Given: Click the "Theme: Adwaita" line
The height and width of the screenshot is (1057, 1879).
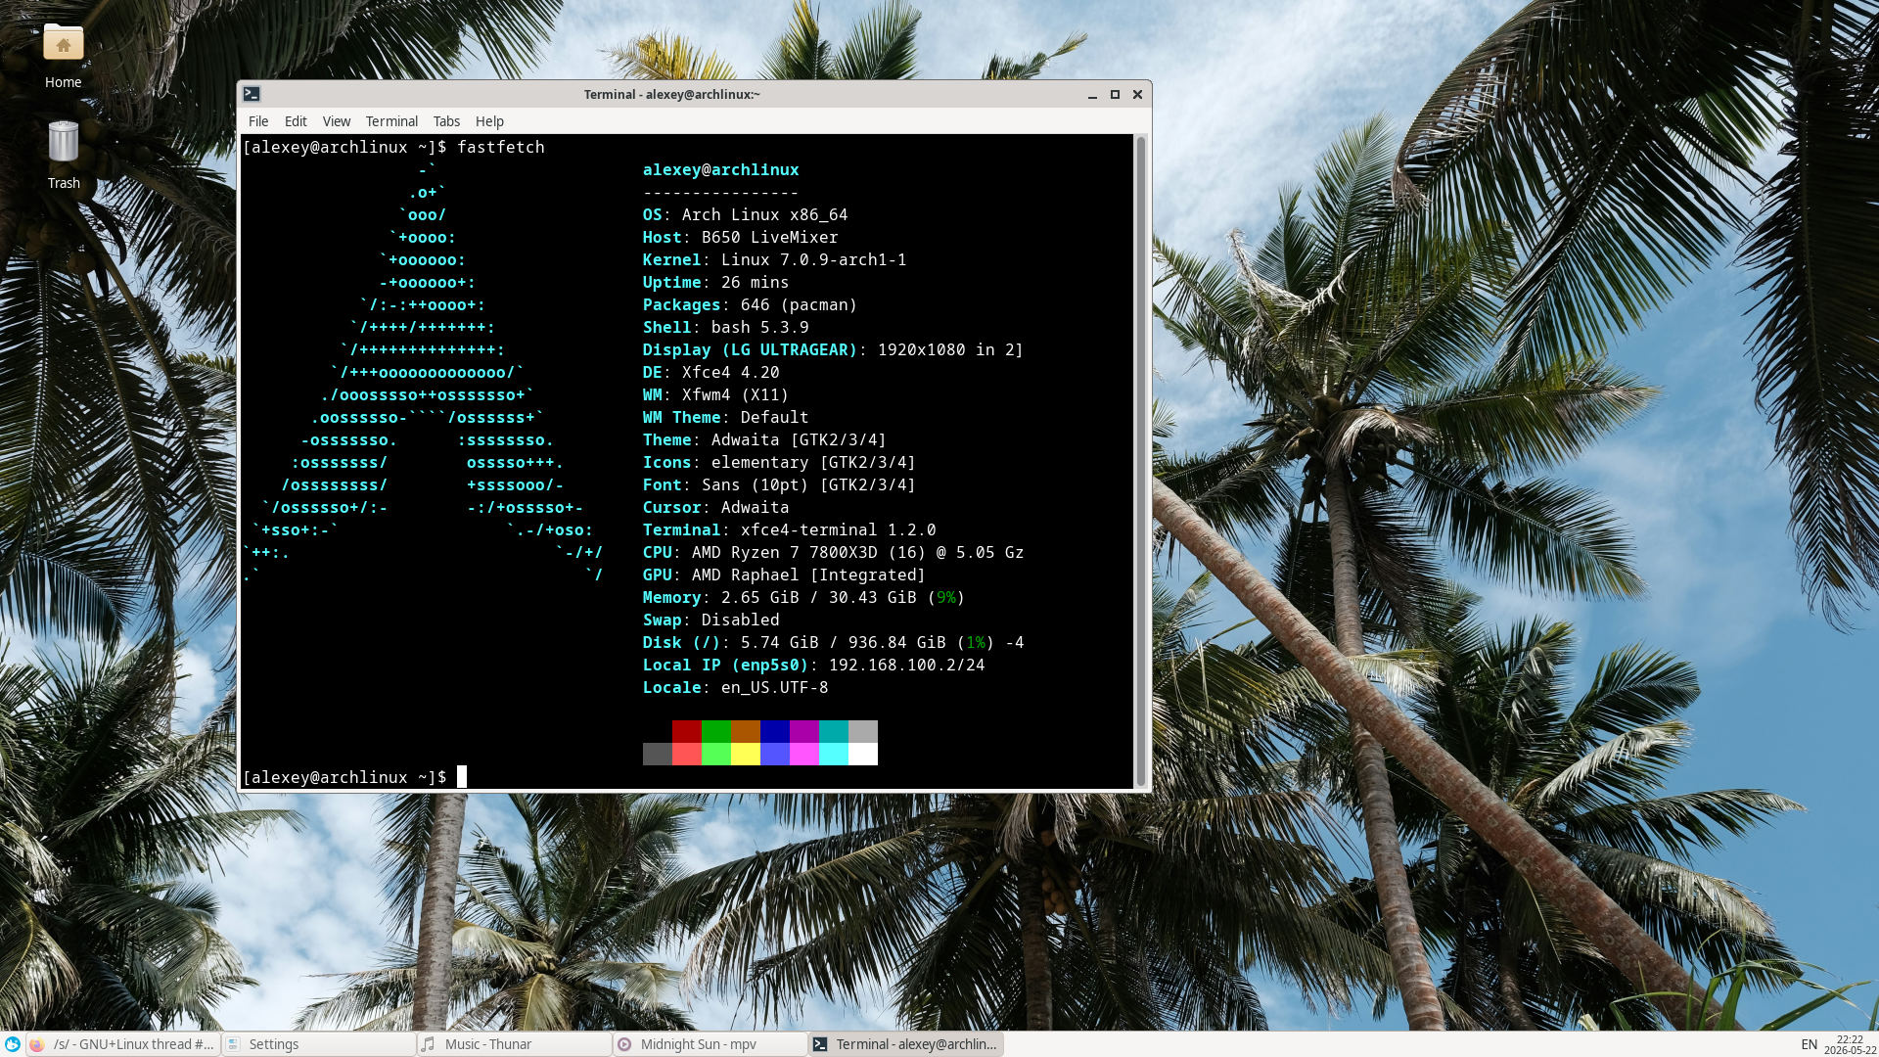Looking at the screenshot, I should pyautogui.click(x=765, y=439).
